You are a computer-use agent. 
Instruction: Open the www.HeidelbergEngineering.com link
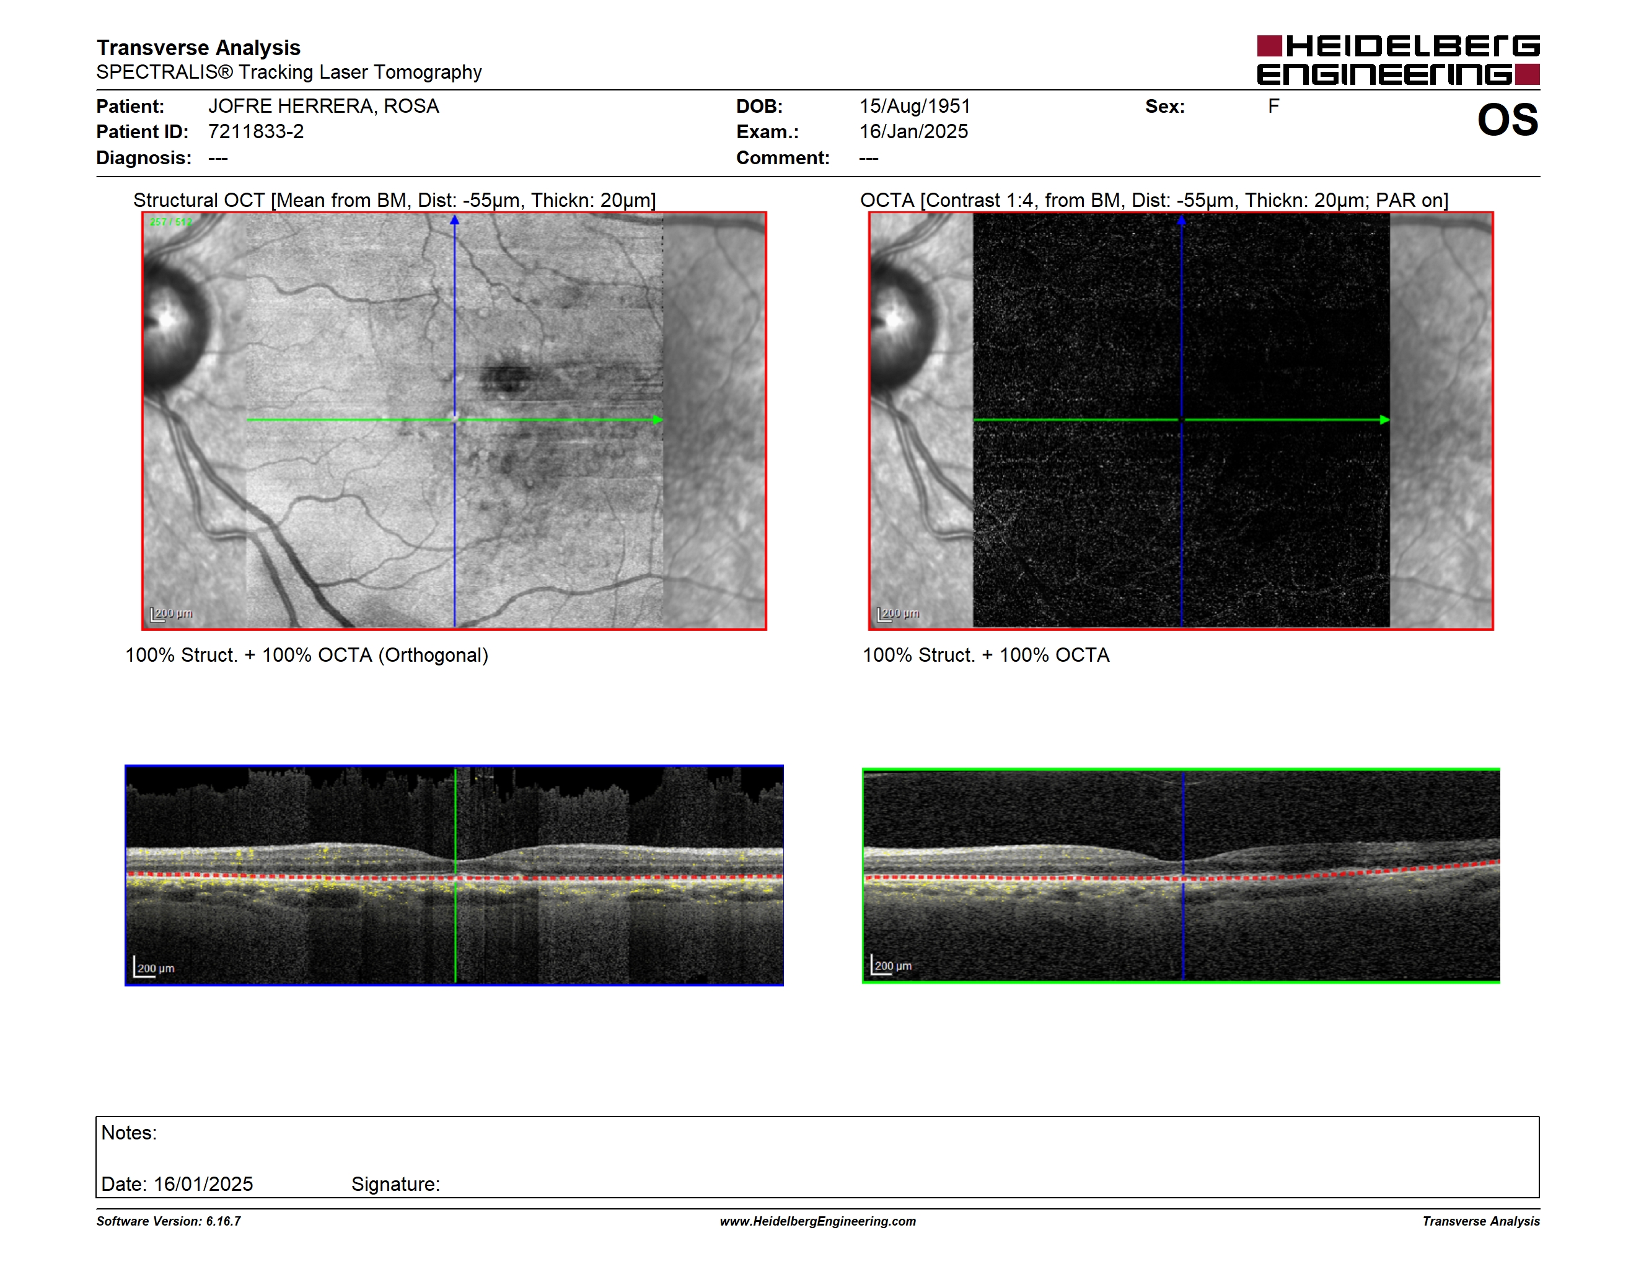point(818,1221)
